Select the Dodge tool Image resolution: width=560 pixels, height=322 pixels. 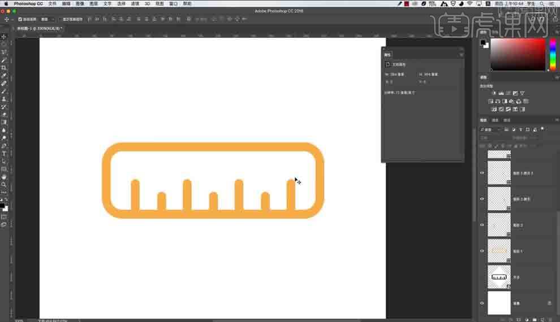click(4, 138)
